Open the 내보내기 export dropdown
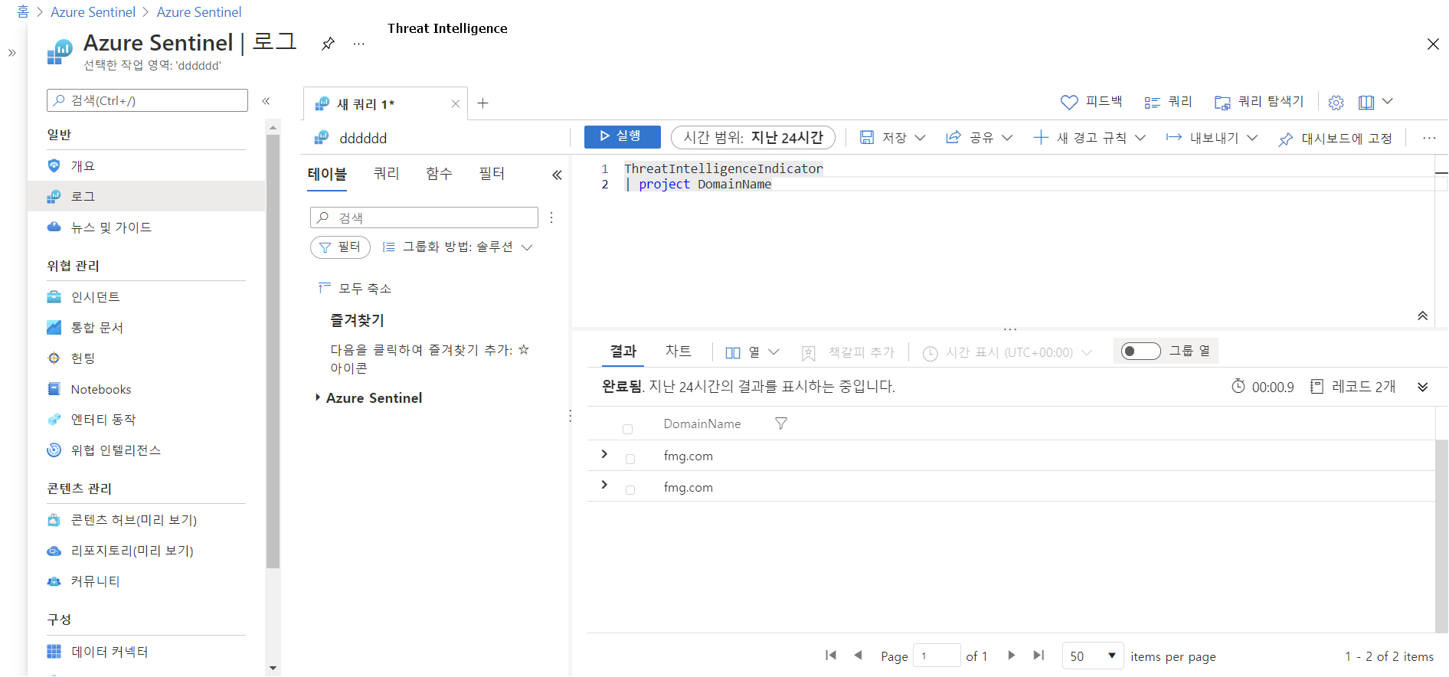The height and width of the screenshot is (677, 1449). [x=1212, y=137]
